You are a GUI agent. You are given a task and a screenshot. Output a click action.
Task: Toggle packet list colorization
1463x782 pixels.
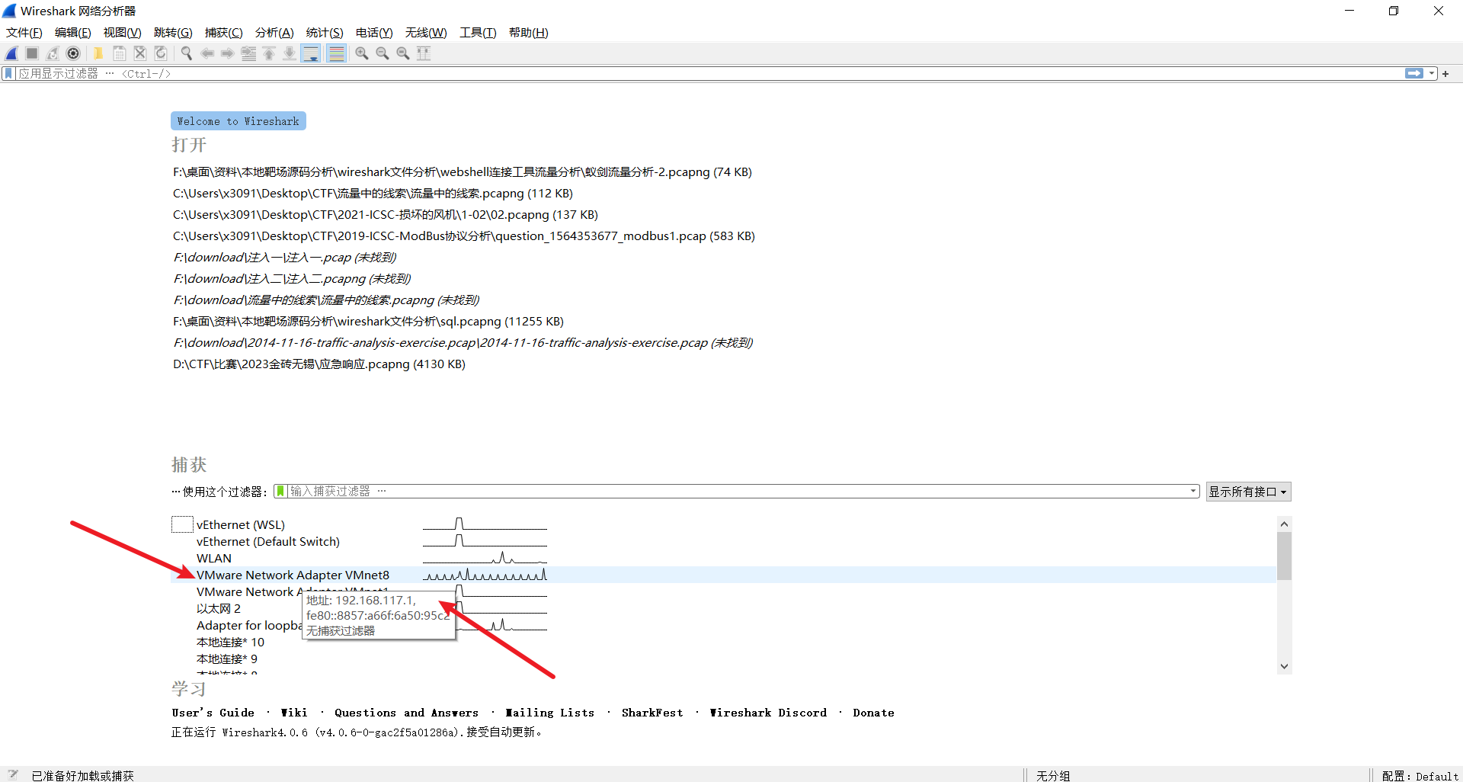(x=336, y=53)
